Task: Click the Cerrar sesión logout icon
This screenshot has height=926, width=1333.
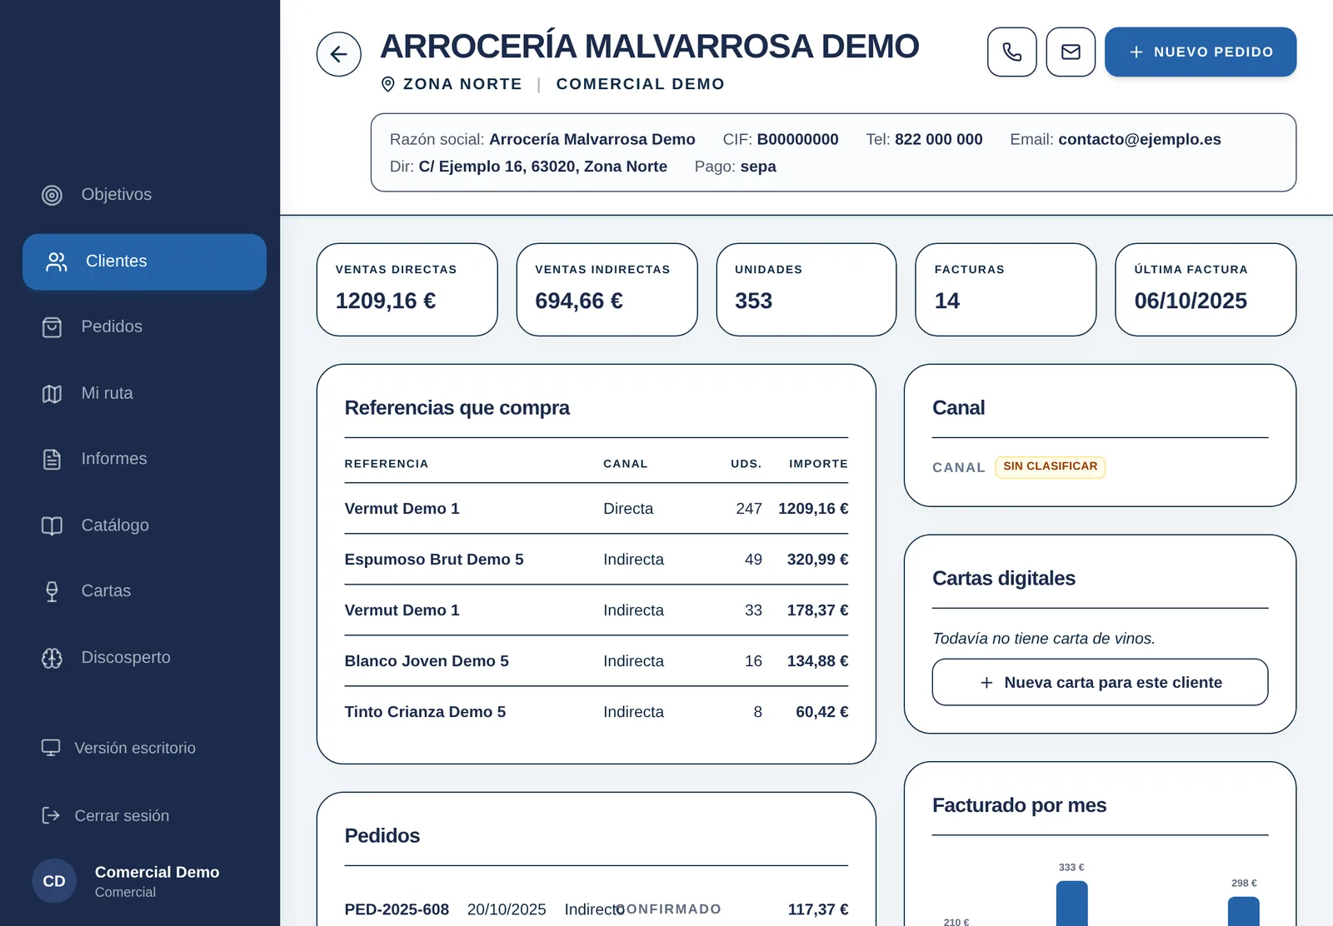Action: [x=51, y=815]
